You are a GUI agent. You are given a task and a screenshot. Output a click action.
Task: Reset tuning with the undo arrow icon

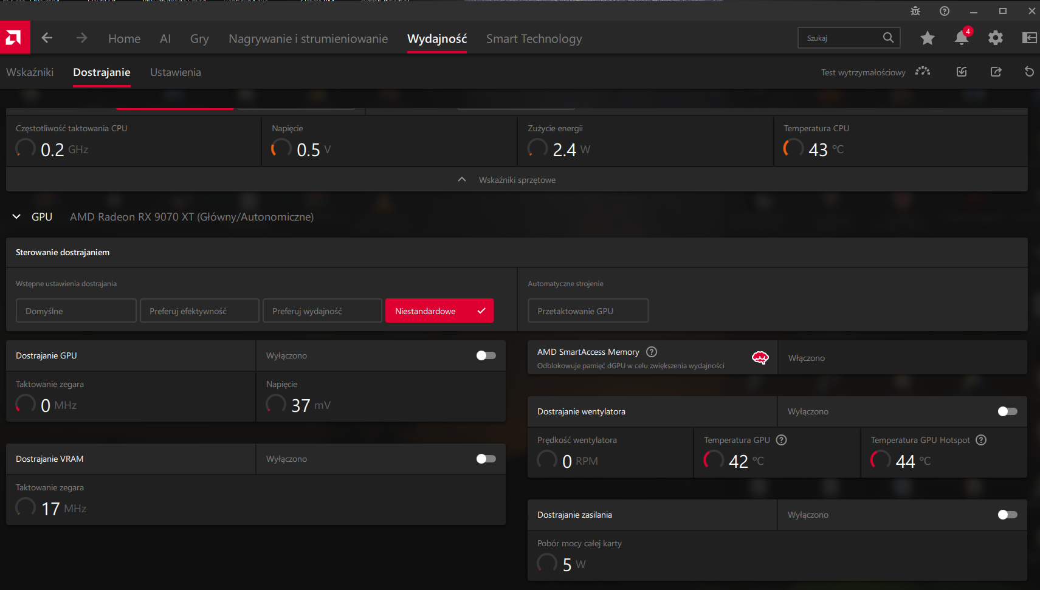[1028, 72]
